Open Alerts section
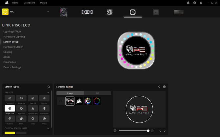220x137 pixels. point(7,57)
